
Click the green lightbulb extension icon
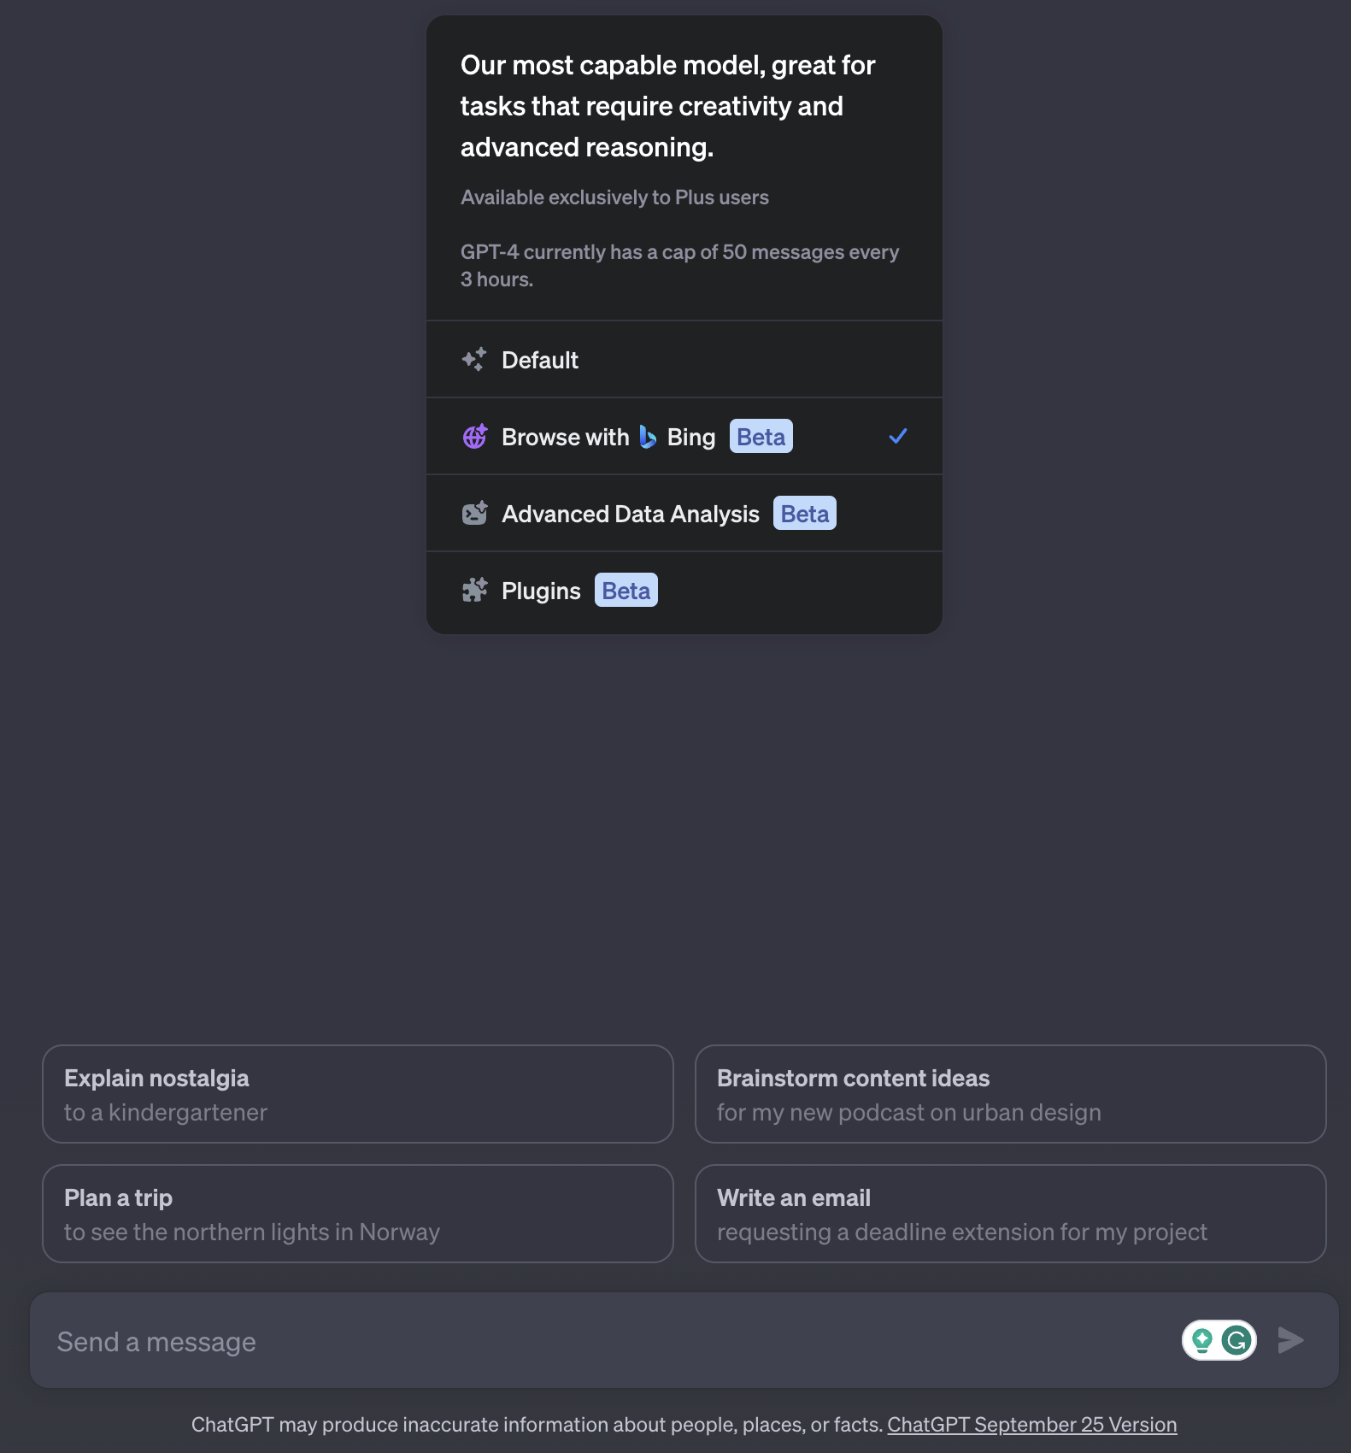[x=1202, y=1340]
